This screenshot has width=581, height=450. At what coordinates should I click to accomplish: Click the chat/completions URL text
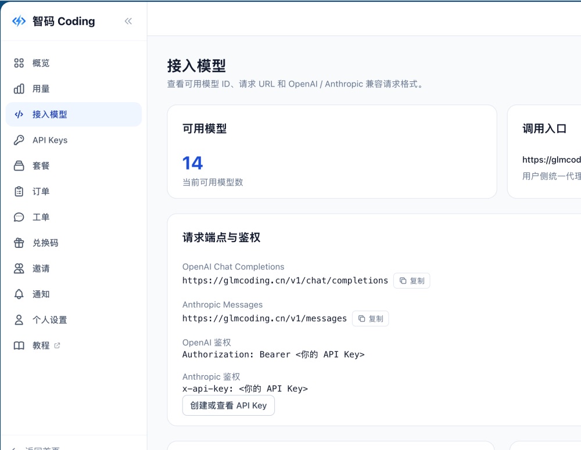(285, 280)
